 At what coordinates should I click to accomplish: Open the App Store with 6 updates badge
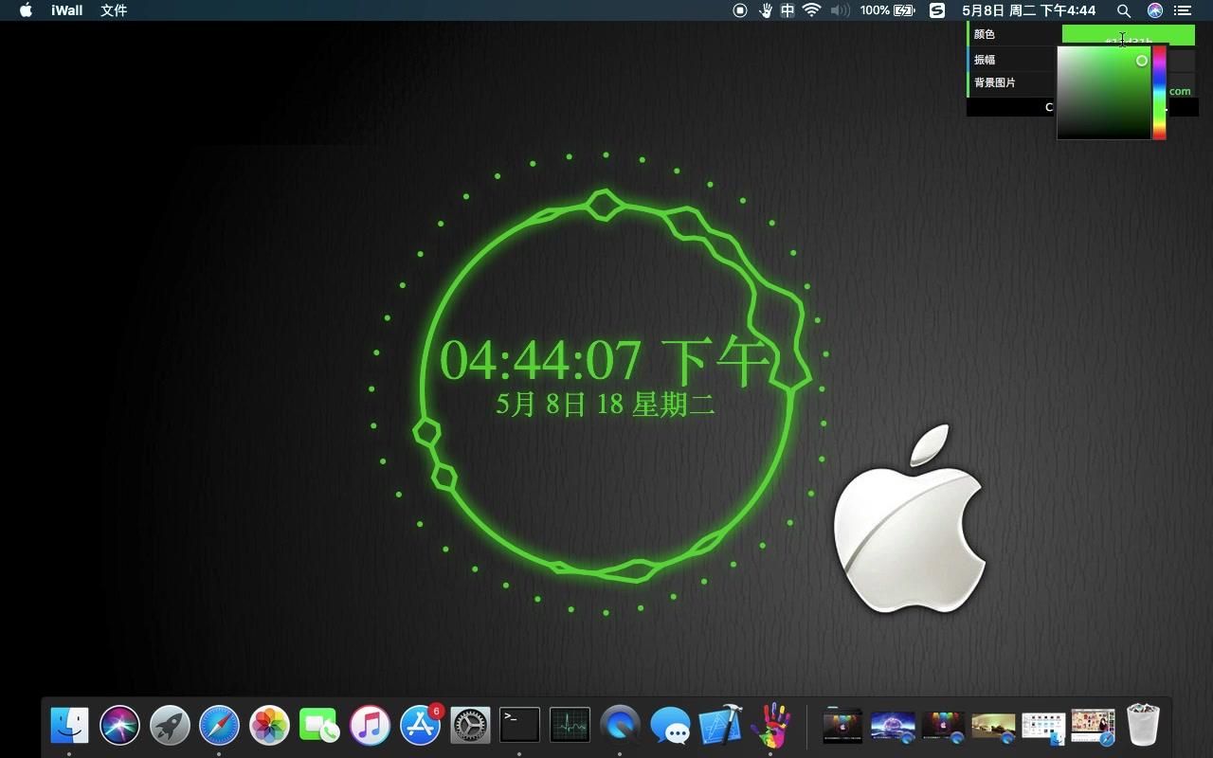[x=420, y=726]
